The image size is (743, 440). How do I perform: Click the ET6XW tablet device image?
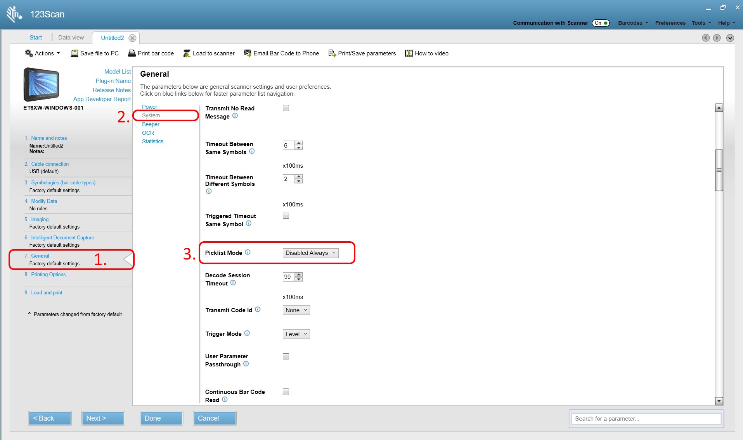[x=41, y=84]
